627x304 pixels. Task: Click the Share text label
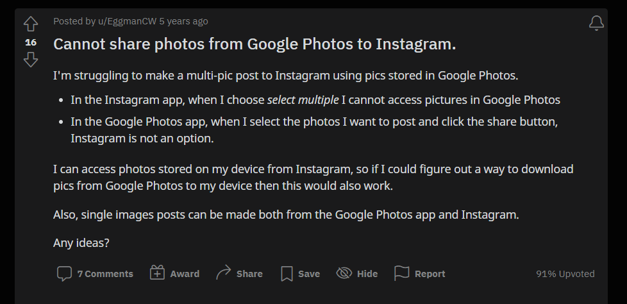[249, 274]
